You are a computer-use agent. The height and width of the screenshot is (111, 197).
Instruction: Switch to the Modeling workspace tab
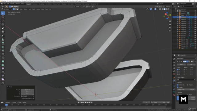pyautogui.click(x=35, y=4)
